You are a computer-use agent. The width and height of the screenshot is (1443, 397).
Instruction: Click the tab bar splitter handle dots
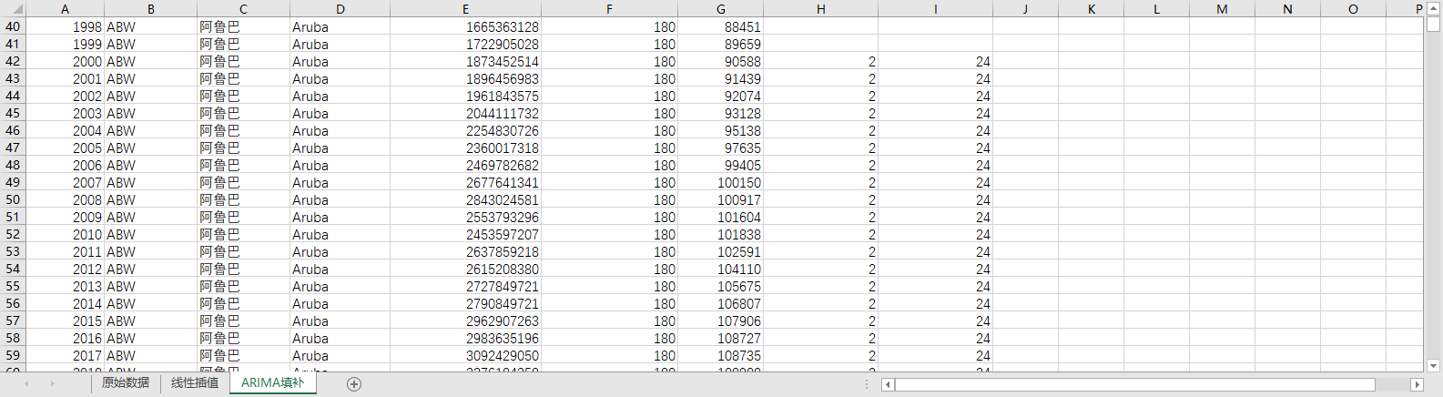pos(866,384)
